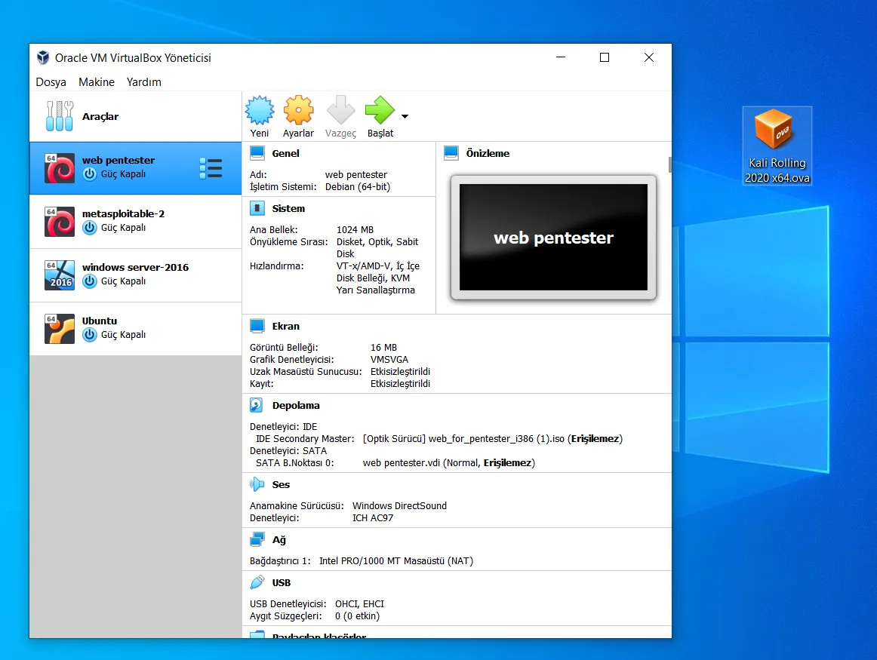Click power state icon of web pentester

90,174
